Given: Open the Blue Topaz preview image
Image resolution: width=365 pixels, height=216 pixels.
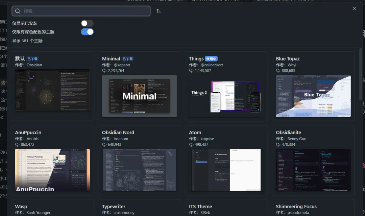Looking at the screenshot, I should (313, 96).
